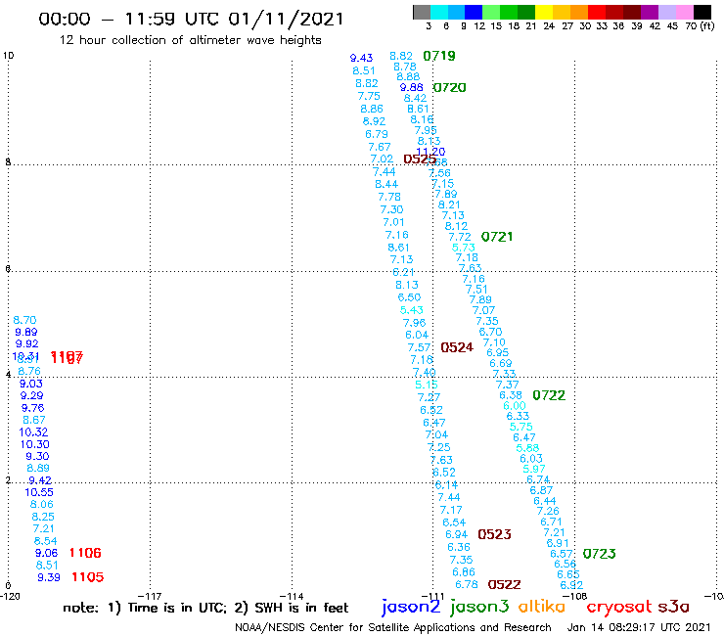Screen dimensions: 724x636
Task: Click the yellow 24 ft legend swatch
Action: [x=544, y=12]
